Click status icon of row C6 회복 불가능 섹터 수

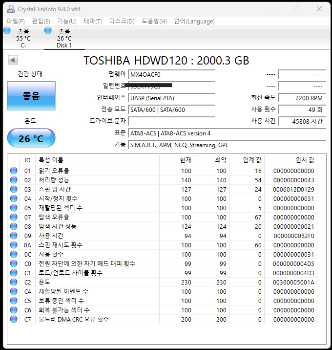tap(14, 310)
